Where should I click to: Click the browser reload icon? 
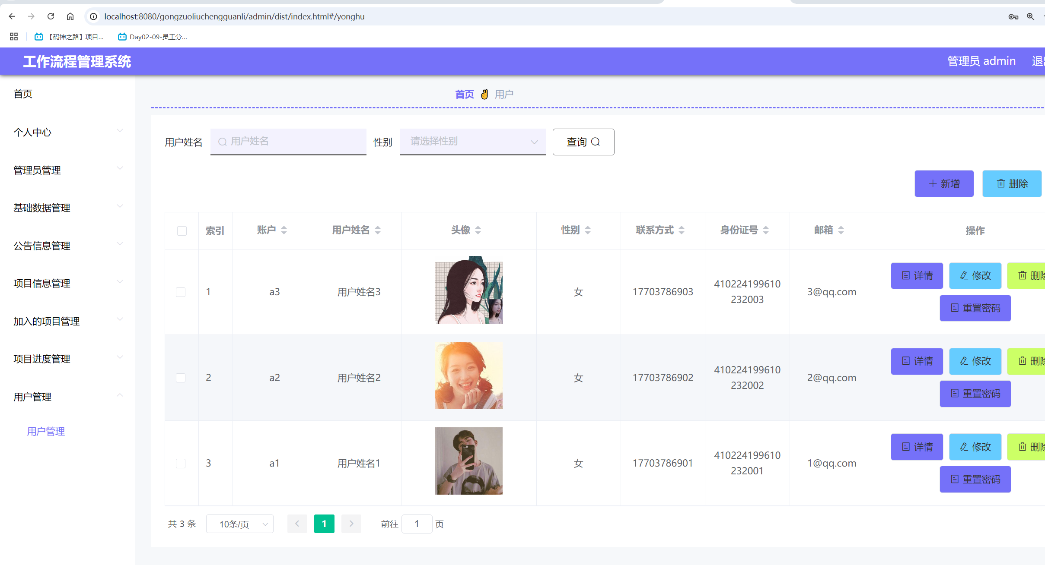click(x=51, y=16)
